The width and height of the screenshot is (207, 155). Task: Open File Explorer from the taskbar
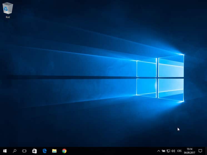coord(54,151)
